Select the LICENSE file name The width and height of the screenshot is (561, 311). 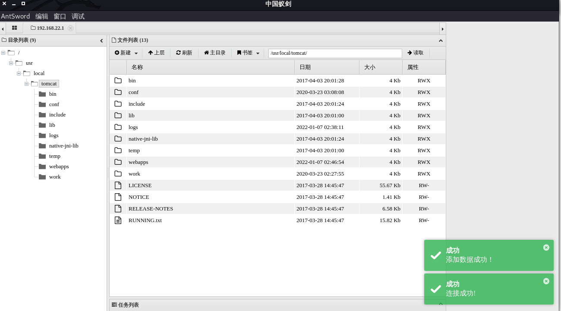[x=140, y=185]
